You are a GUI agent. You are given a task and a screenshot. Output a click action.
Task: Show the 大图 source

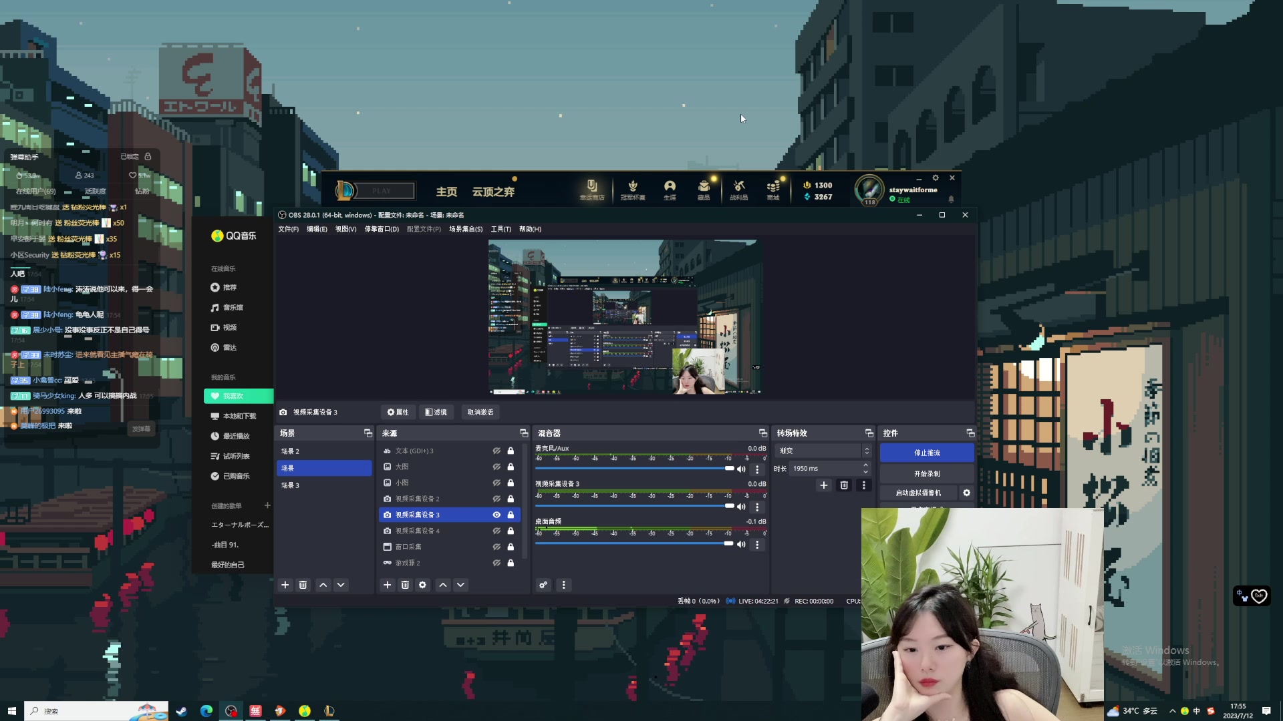tap(496, 467)
